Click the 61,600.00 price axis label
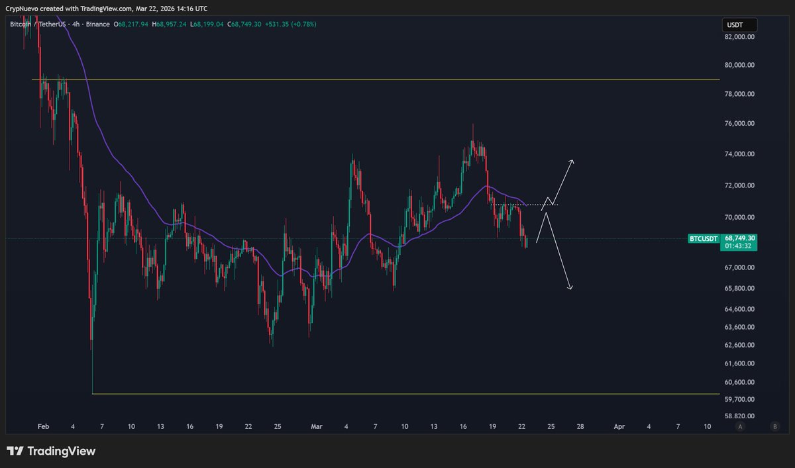The height and width of the screenshot is (468, 795). coord(740,363)
